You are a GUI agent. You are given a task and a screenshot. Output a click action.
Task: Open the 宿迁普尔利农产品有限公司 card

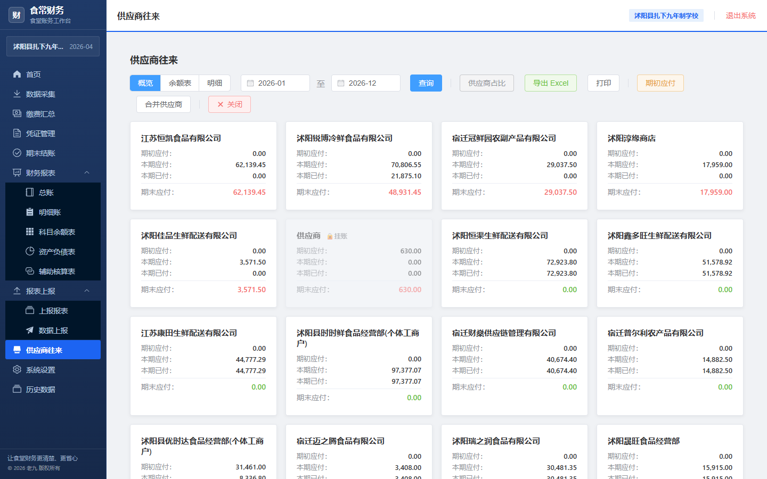pyautogui.click(x=670, y=366)
